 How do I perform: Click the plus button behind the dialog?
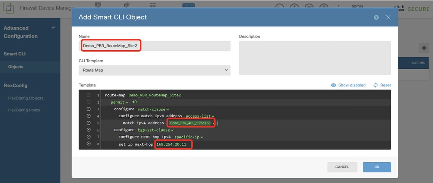423,48
